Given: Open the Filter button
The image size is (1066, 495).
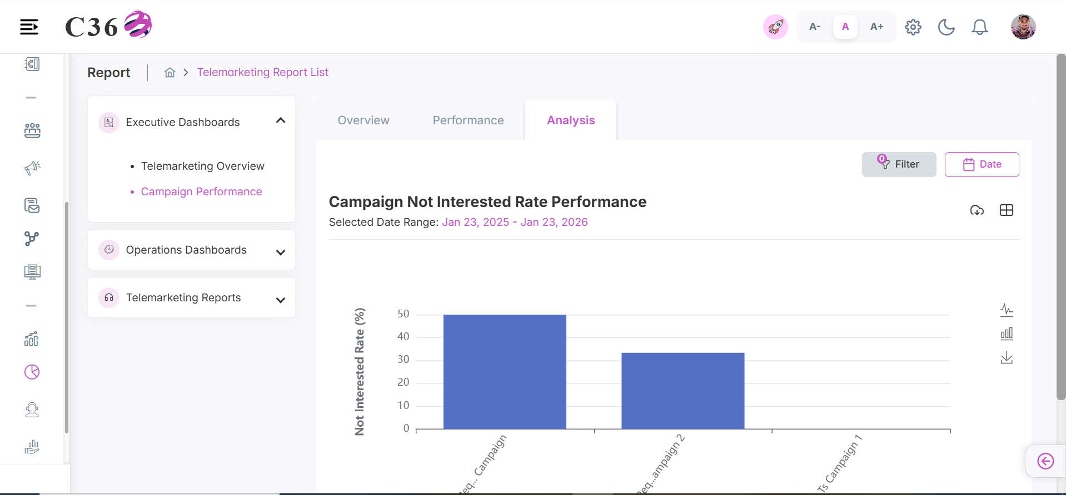Looking at the screenshot, I should (x=899, y=164).
